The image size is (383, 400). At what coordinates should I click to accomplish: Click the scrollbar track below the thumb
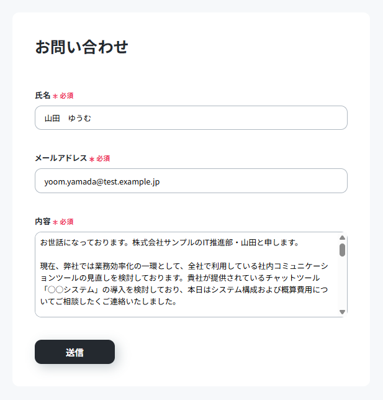pos(342,283)
